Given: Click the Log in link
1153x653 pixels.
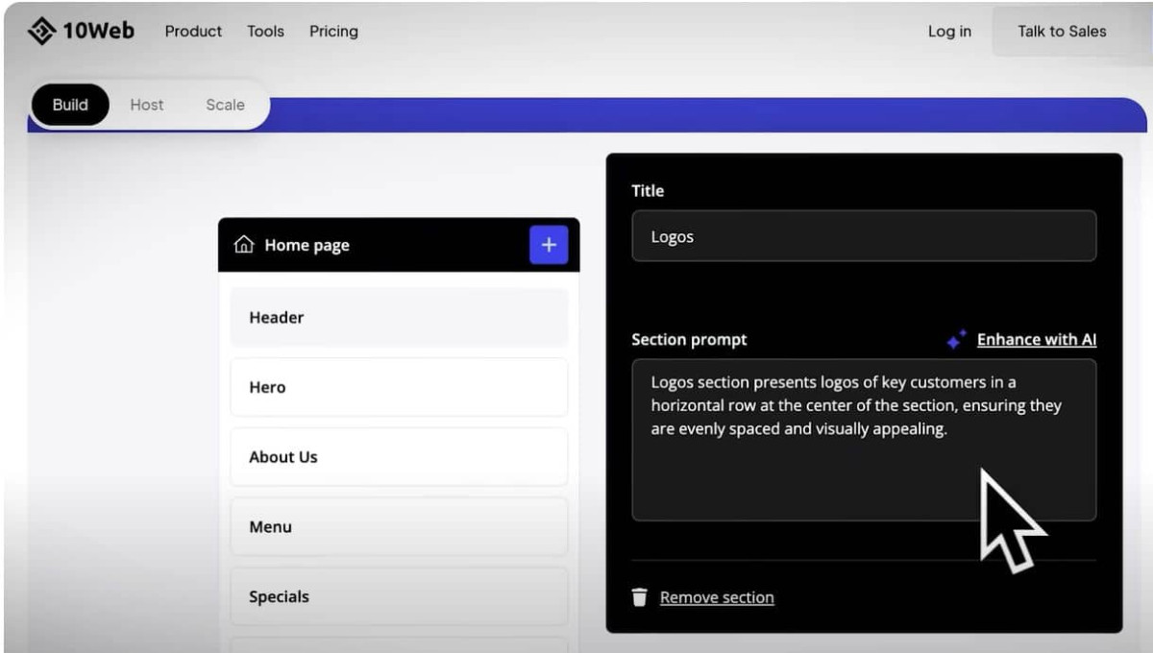Looking at the screenshot, I should coord(948,31).
